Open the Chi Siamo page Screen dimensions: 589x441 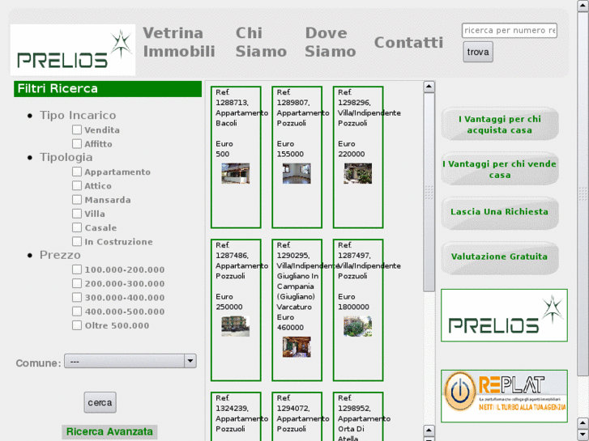[x=261, y=42]
